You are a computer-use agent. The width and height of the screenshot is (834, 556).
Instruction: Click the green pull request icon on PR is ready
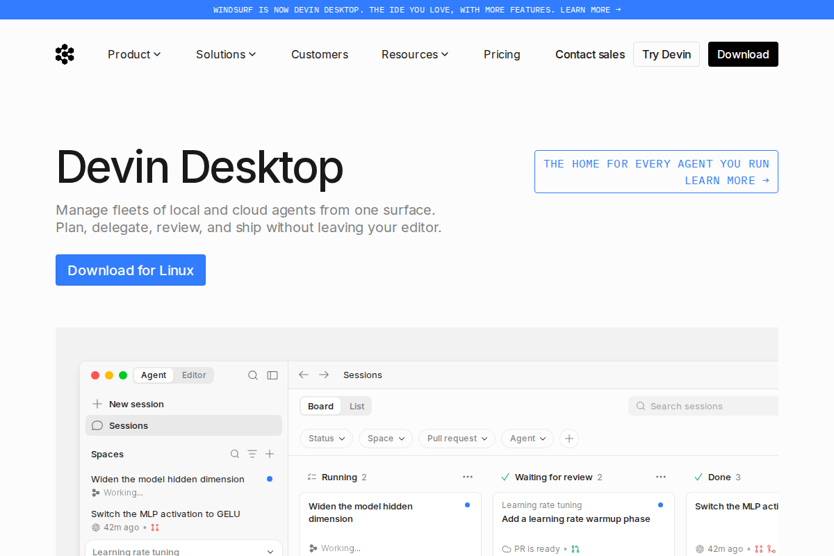pyautogui.click(x=575, y=549)
